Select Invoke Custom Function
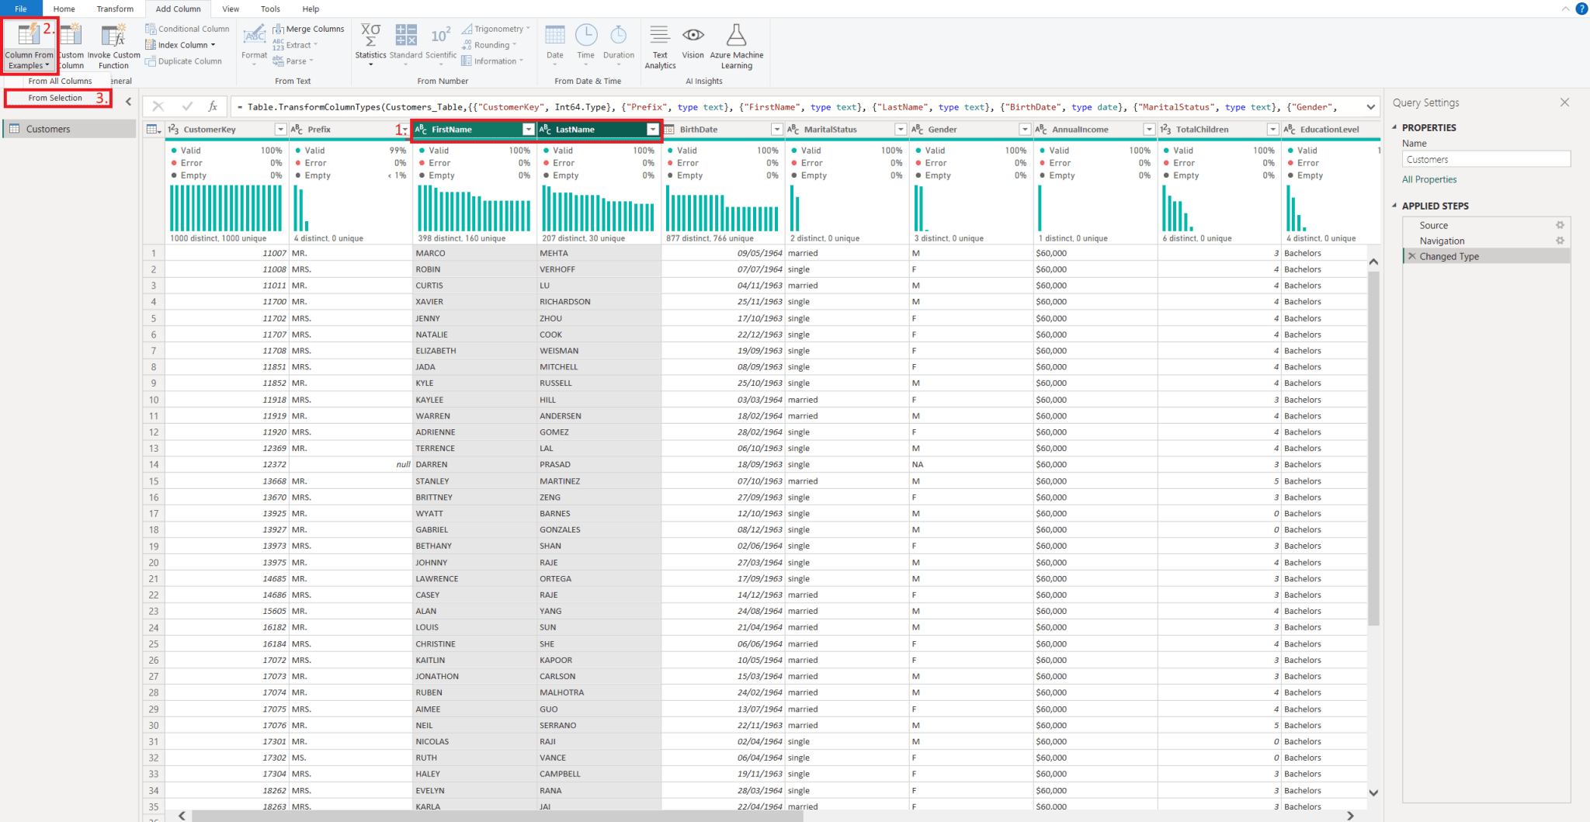This screenshot has width=1590, height=822. click(x=113, y=45)
